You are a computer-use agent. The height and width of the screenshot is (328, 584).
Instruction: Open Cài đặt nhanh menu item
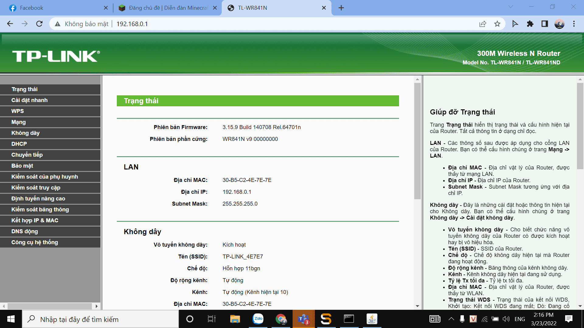[50, 100]
